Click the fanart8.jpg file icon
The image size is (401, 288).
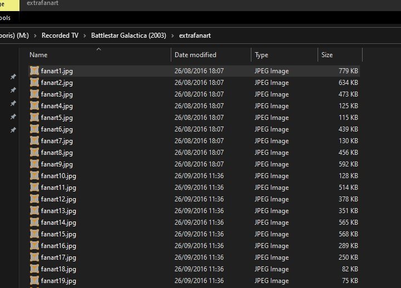tap(34, 153)
